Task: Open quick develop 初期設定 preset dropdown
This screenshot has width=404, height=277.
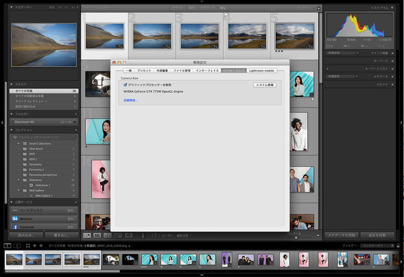Action: tap(342, 53)
